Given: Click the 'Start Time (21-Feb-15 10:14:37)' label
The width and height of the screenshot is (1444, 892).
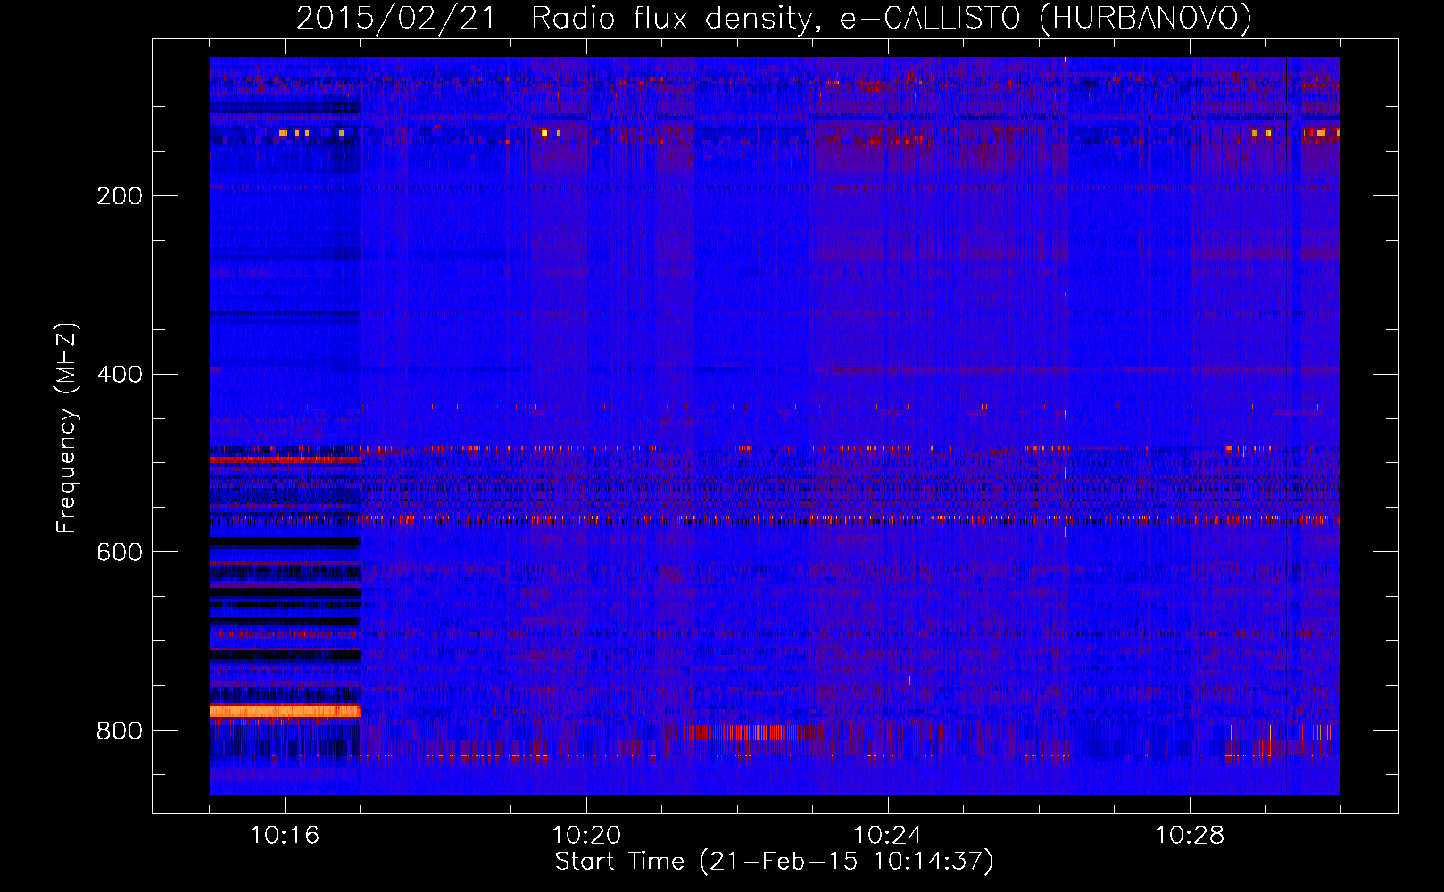Looking at the screenshot, I should click(774, 862).
